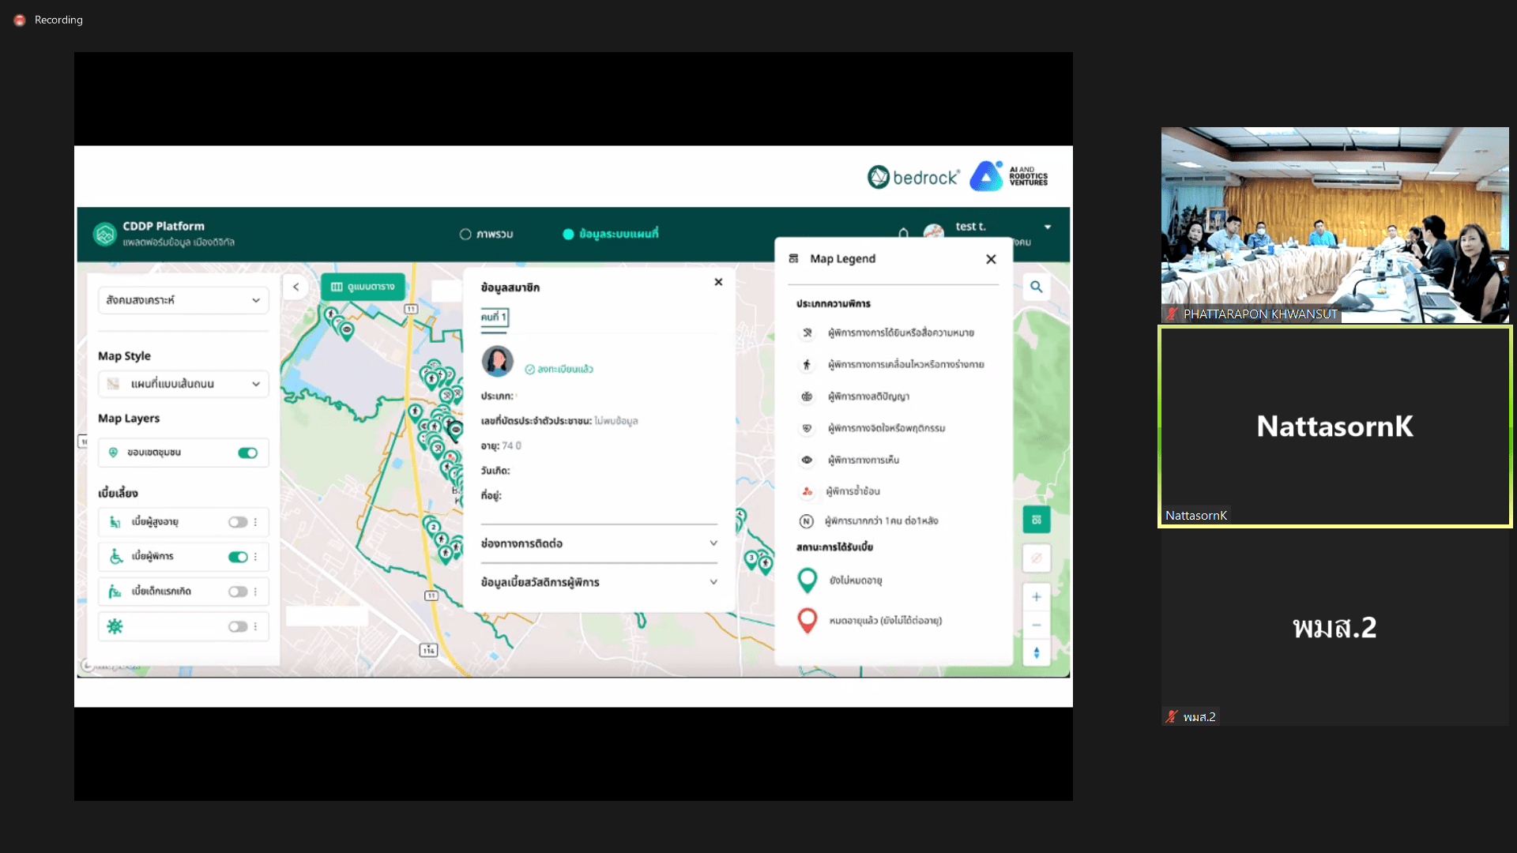Click the elderly allowance layer icon
1517x853 pixels.
(x=115, y=522)
